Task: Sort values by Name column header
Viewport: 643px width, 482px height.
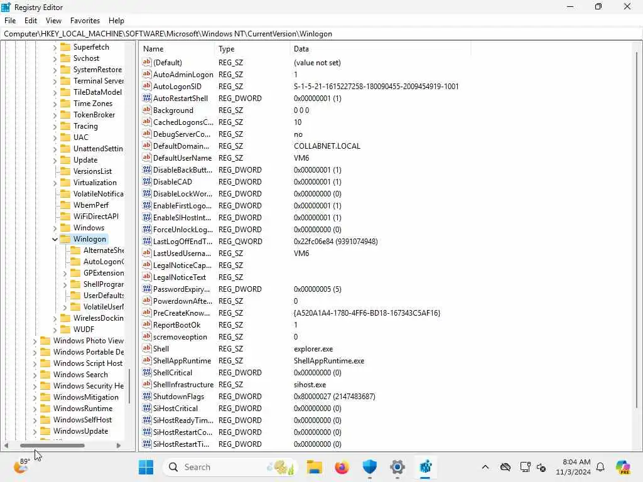Action: point(176,49)
